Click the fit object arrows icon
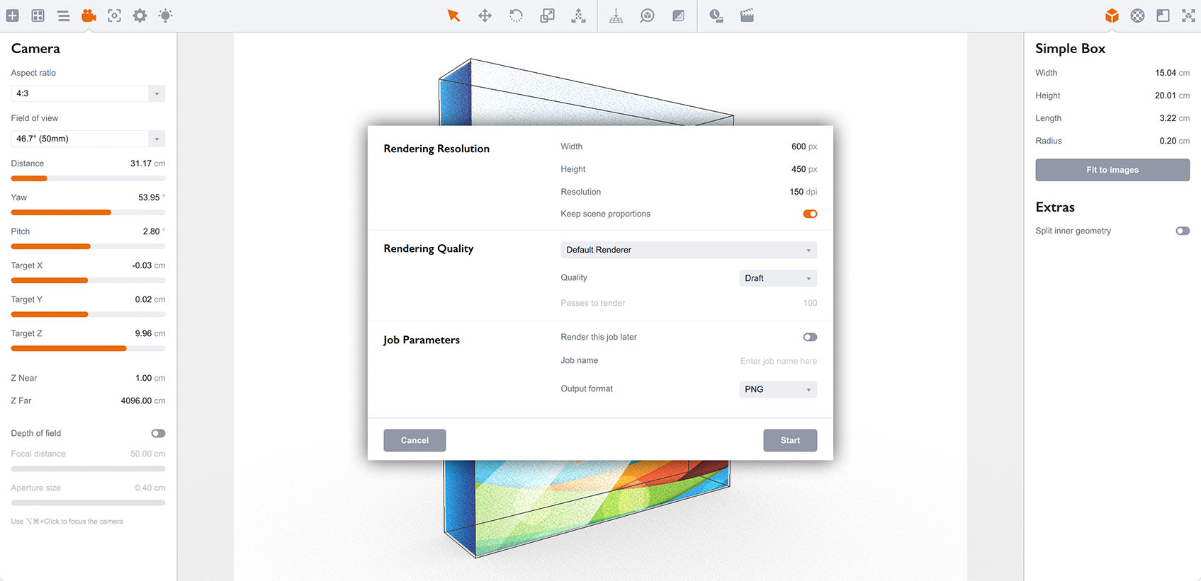This screenshot has height=581, width=1201. tap(1188, 16)
